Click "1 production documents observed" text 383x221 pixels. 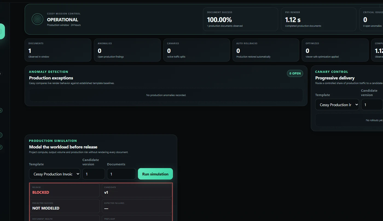225,26
